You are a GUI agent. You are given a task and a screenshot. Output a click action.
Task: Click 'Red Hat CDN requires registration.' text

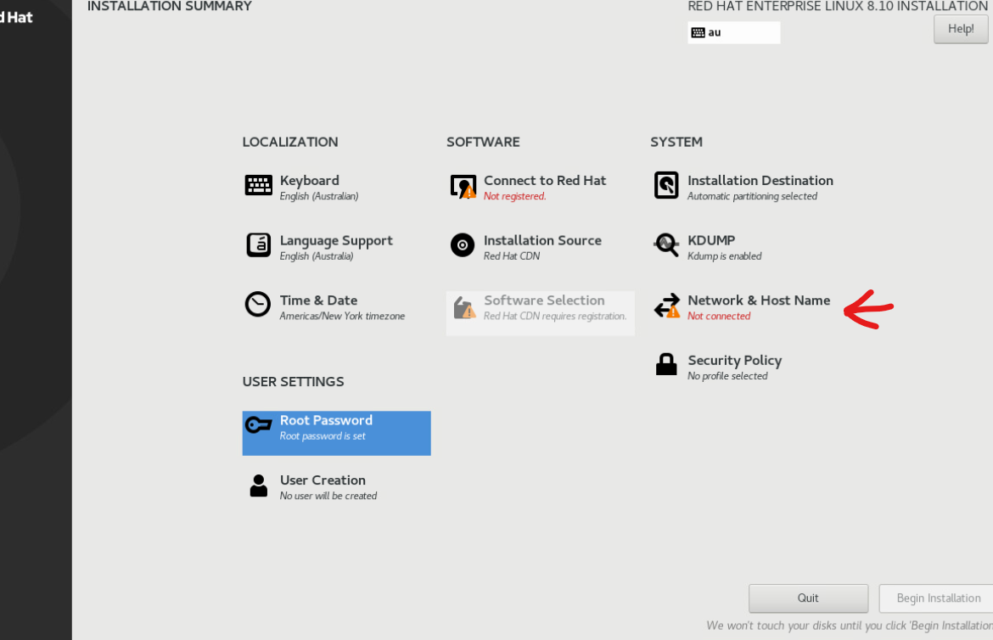click(555, 317)
